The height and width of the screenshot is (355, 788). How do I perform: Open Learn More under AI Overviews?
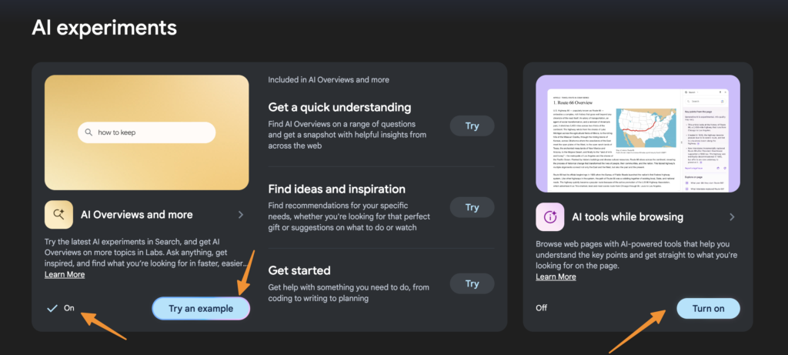point(65,275)
